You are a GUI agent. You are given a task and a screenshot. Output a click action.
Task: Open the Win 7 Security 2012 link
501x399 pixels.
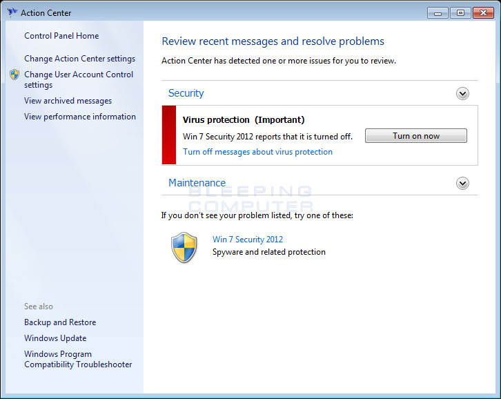pos(247,240)
